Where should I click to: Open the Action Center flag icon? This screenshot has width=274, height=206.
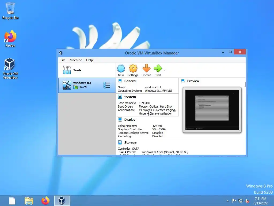click(234, 201)
